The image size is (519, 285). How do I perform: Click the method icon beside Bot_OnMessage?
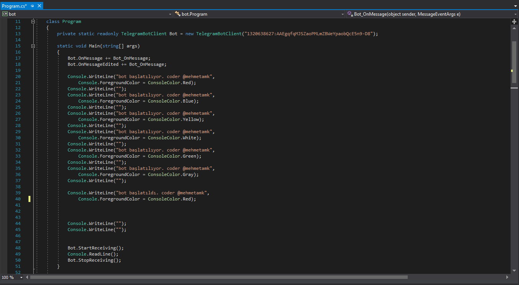pos(350,14)
